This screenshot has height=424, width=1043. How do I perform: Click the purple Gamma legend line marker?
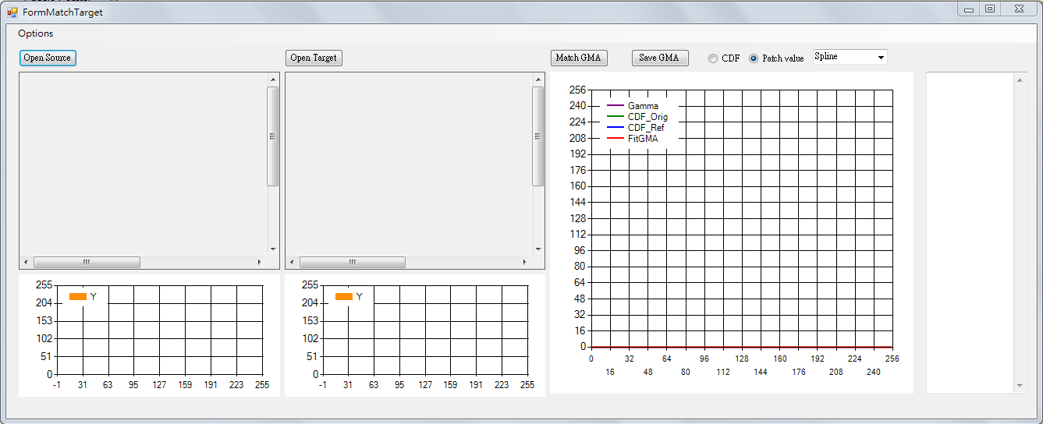coord(615,105)
